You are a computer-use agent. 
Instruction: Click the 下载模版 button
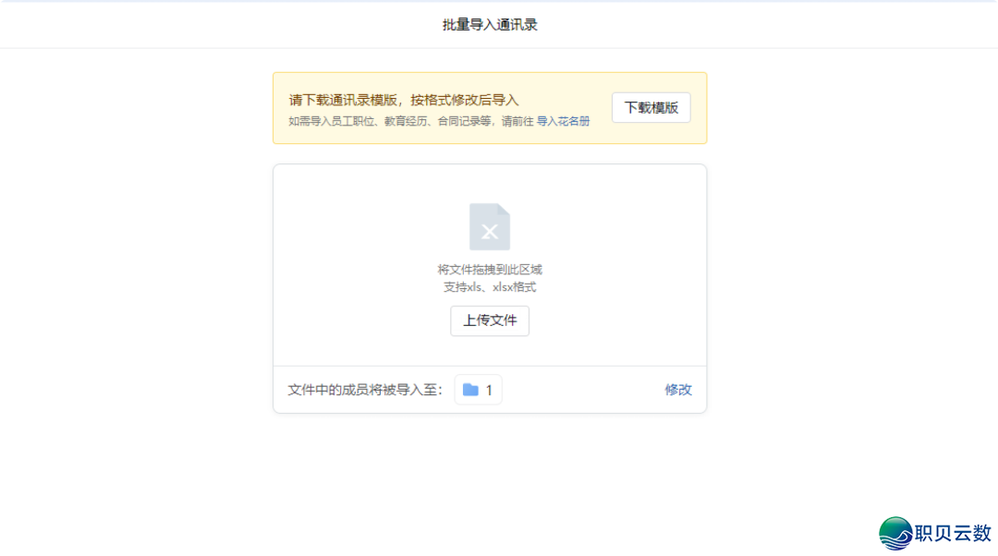pyautogui.click(x=651, y=107)
